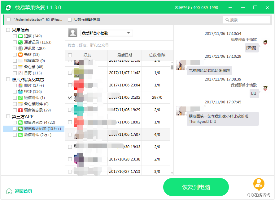Click timestamp 2017/11/06 17:10:54
275x200 pixels.
[223, 34]
